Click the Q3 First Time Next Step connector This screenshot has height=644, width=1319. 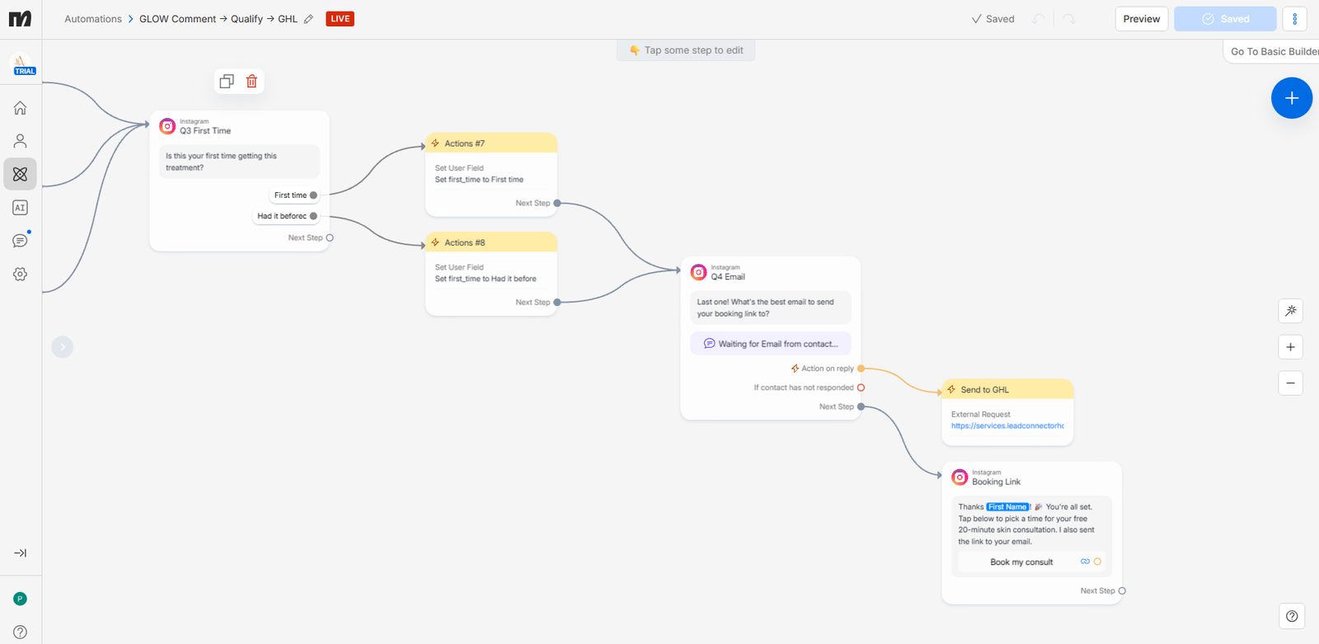coord(330,237)
